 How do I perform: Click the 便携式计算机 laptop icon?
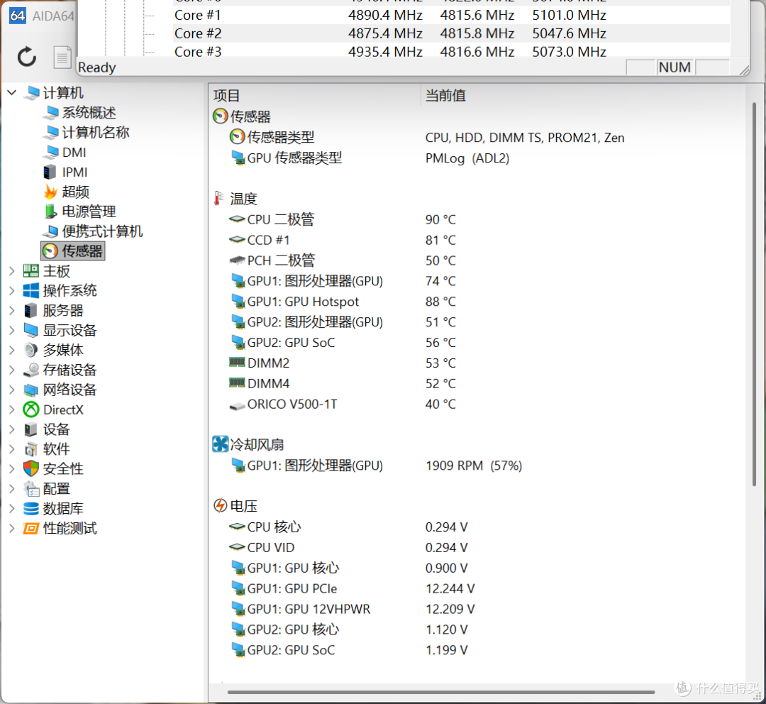point(50,231)
